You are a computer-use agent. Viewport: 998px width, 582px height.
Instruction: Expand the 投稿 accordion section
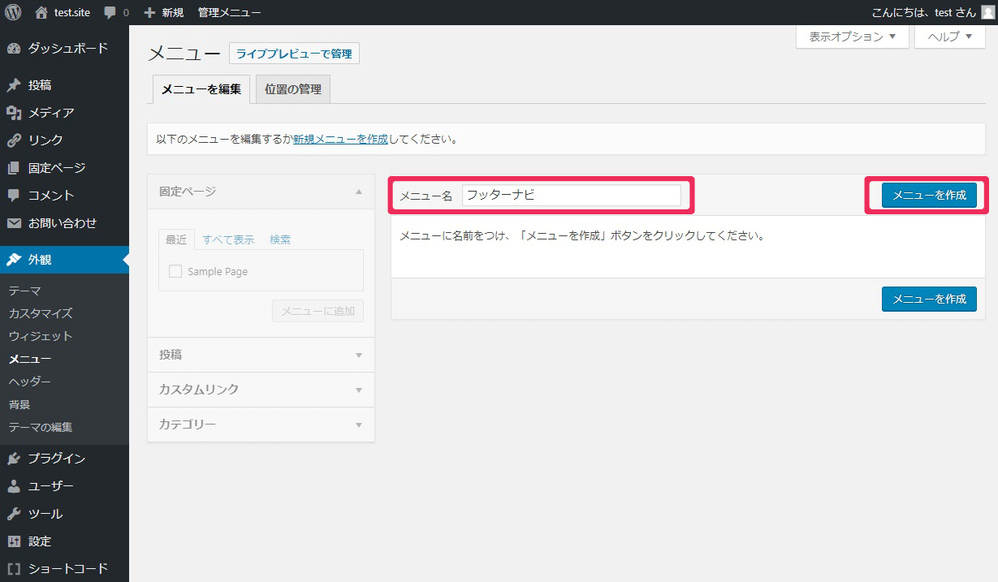pyautogui.click(x=261, y=355)
